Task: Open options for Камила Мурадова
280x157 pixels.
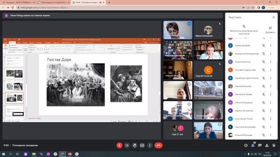Action: point(270,102)
